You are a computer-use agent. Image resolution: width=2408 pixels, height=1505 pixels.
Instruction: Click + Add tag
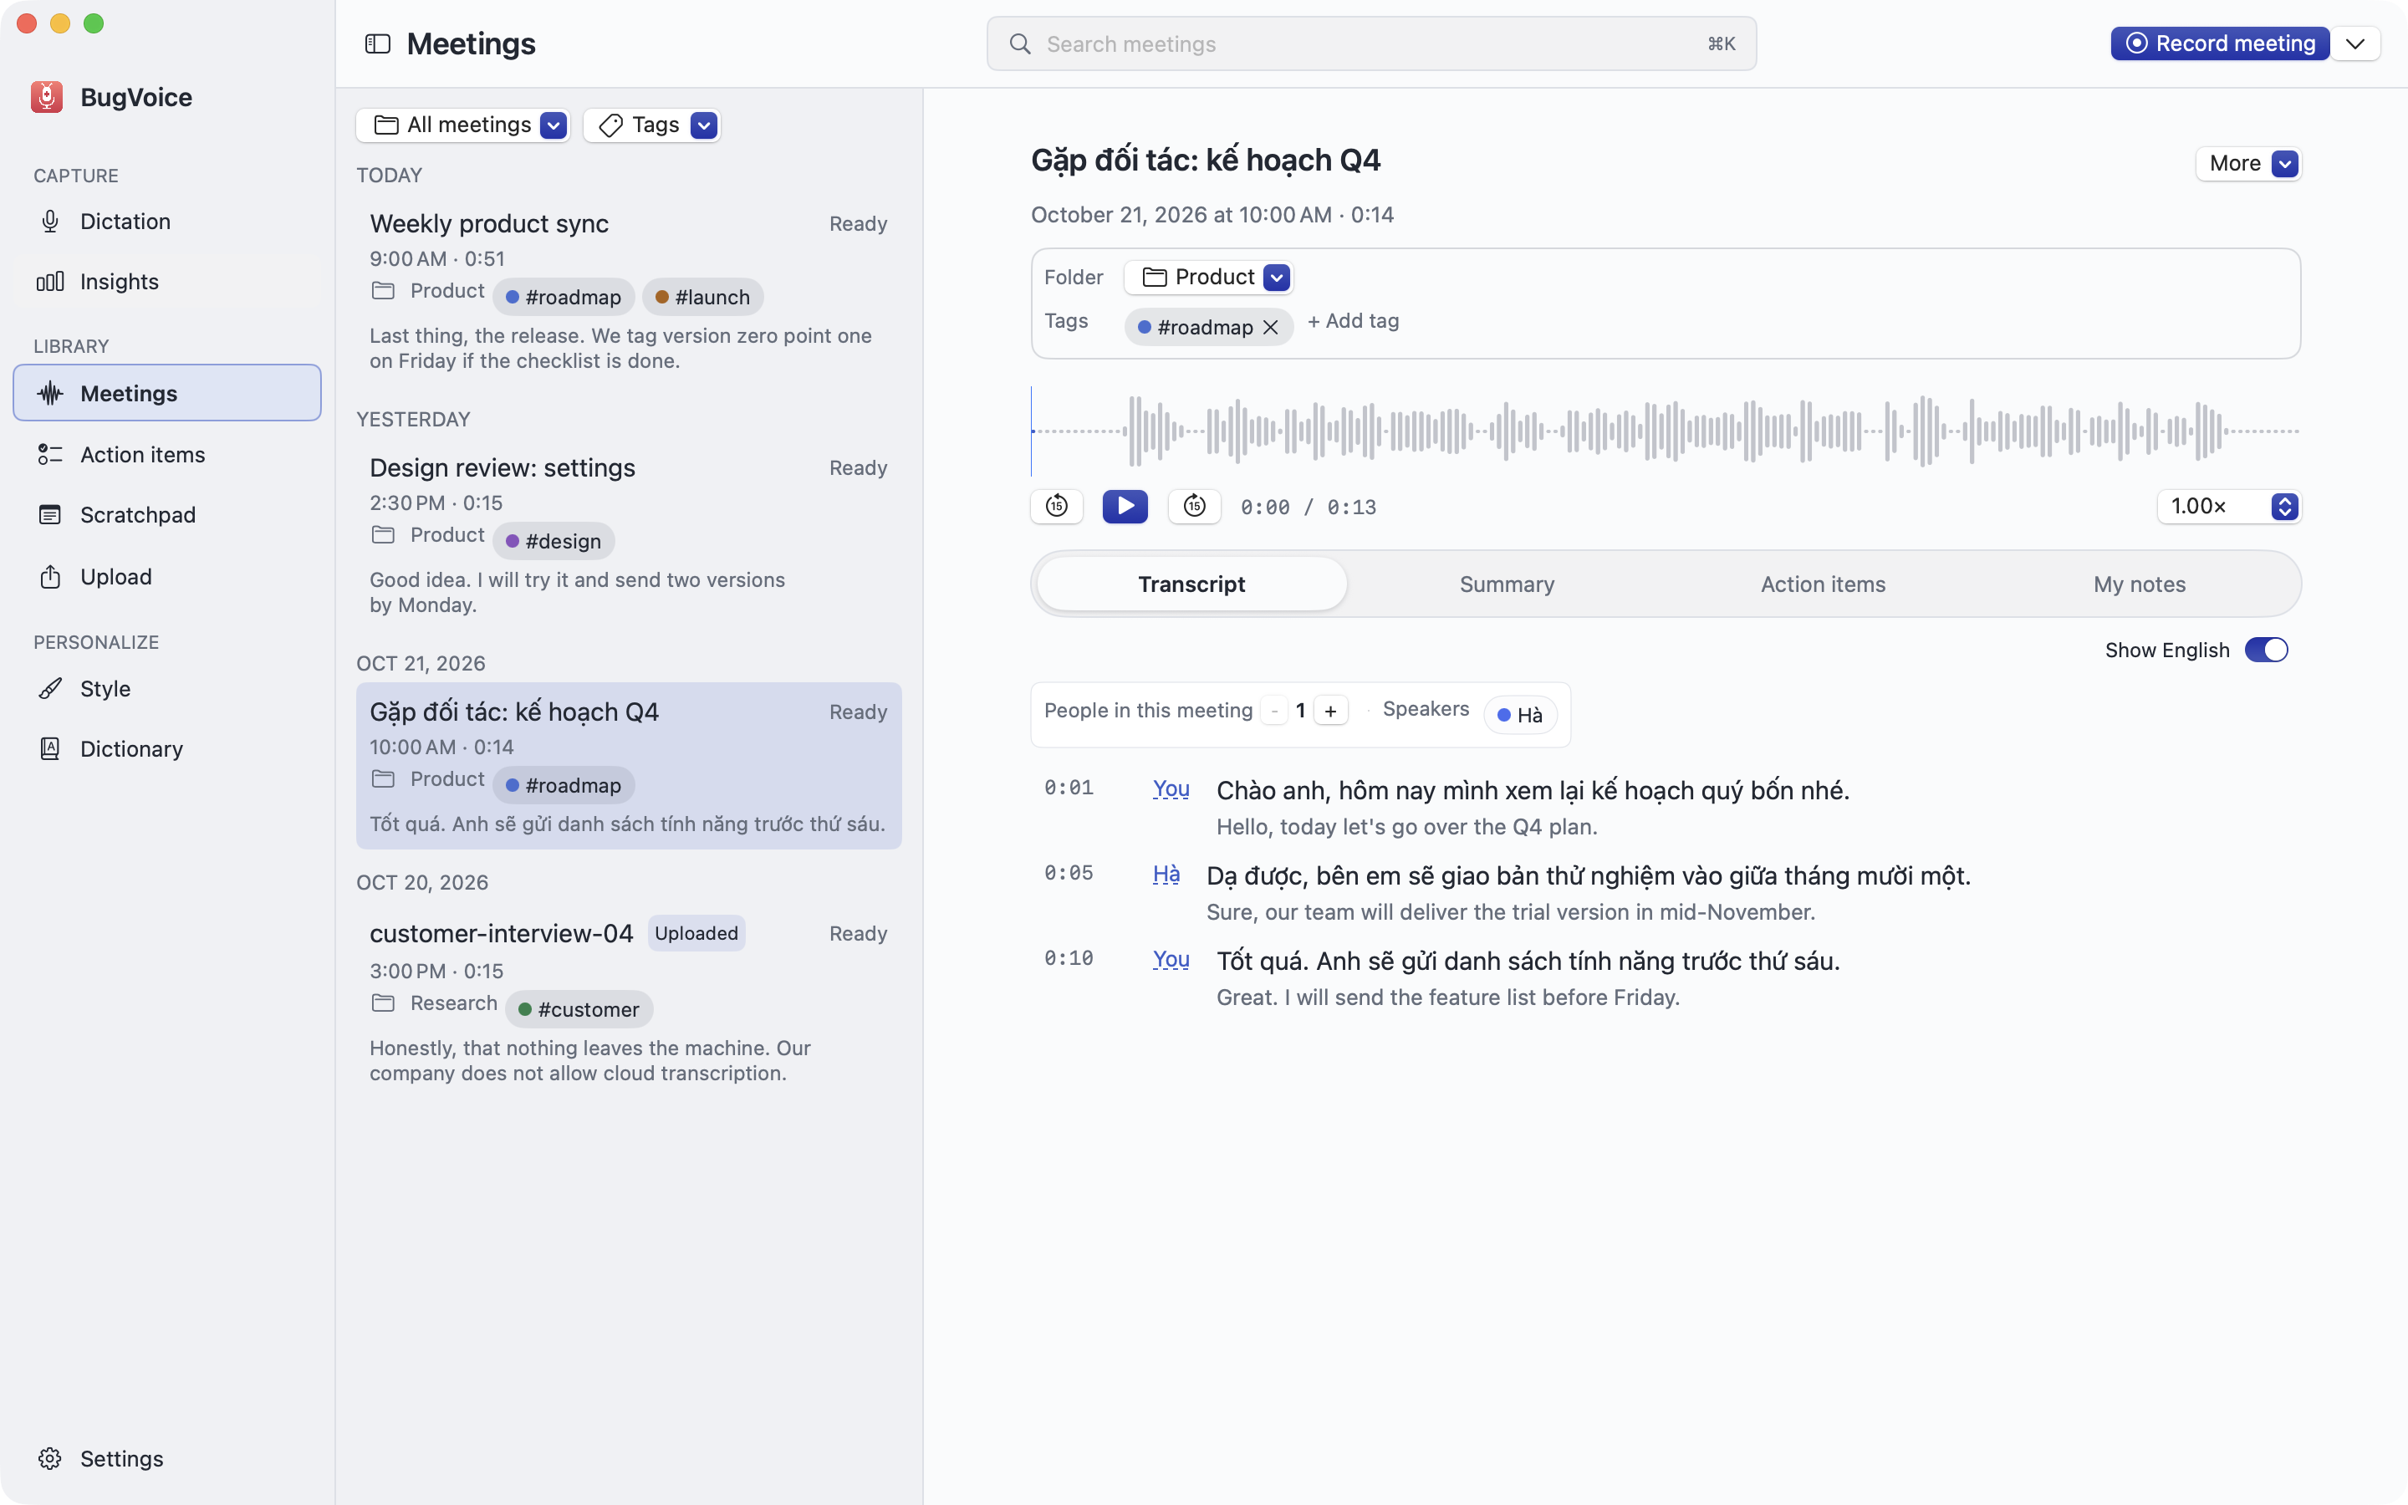coord(1354,322)
